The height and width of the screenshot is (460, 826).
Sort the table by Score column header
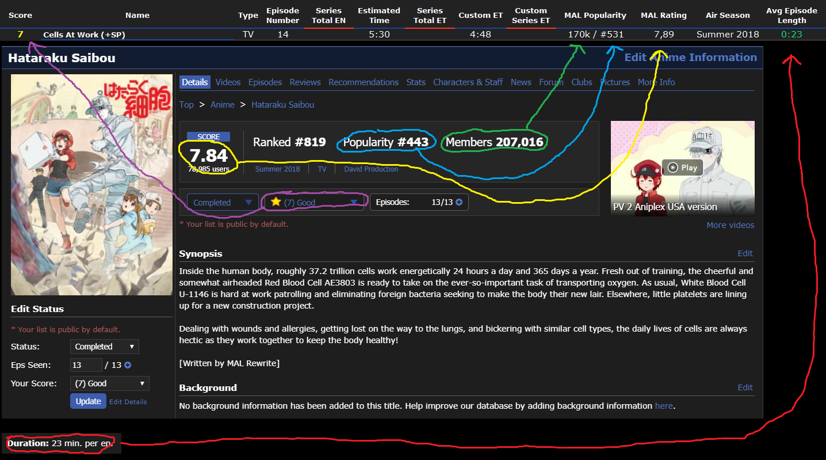(20, 15)
